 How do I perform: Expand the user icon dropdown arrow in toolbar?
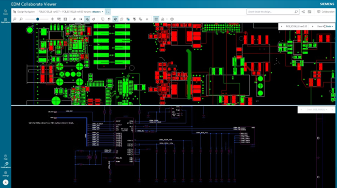click(167, 19)
